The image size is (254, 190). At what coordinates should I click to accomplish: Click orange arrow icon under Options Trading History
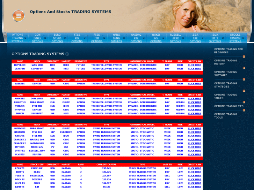point(244,68)
